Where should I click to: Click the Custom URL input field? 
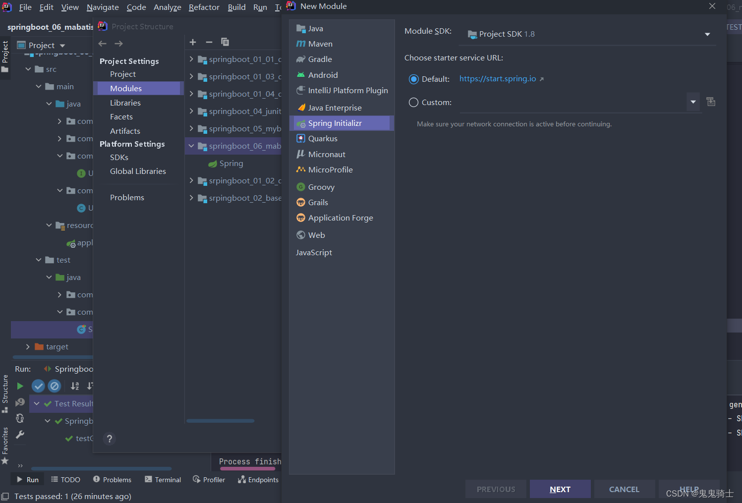pyautogui.click(x=572, y=103)
